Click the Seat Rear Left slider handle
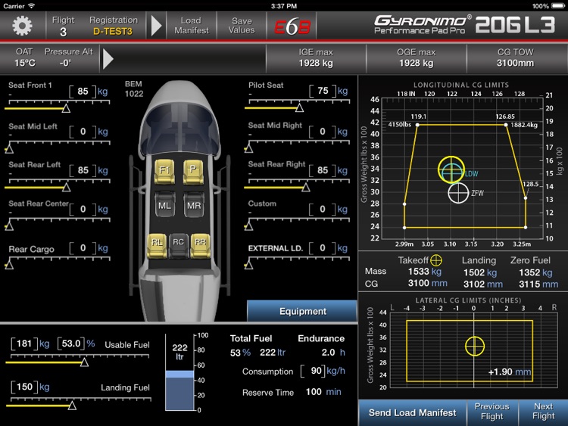The image size is (568, 426). tap(67, 187)
